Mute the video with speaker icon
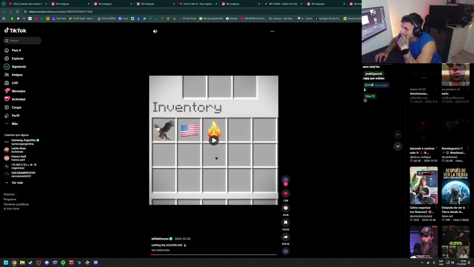474x267 pixels. [155, 32]
